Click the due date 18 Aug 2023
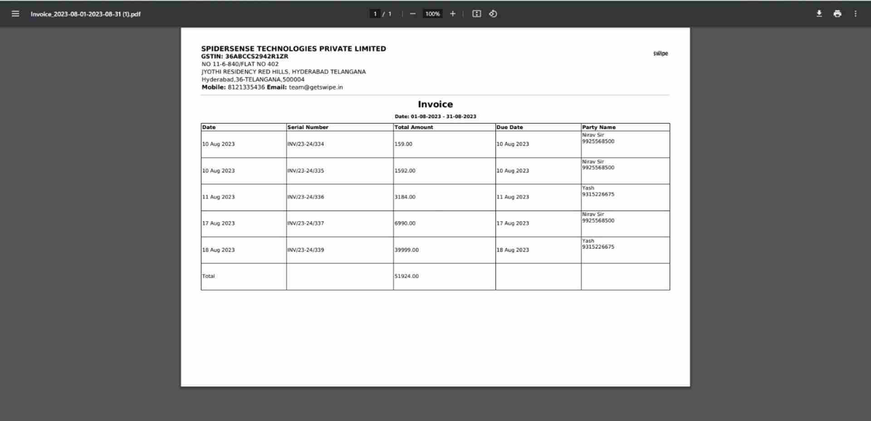The image size is (871, 421). point(513,250)
